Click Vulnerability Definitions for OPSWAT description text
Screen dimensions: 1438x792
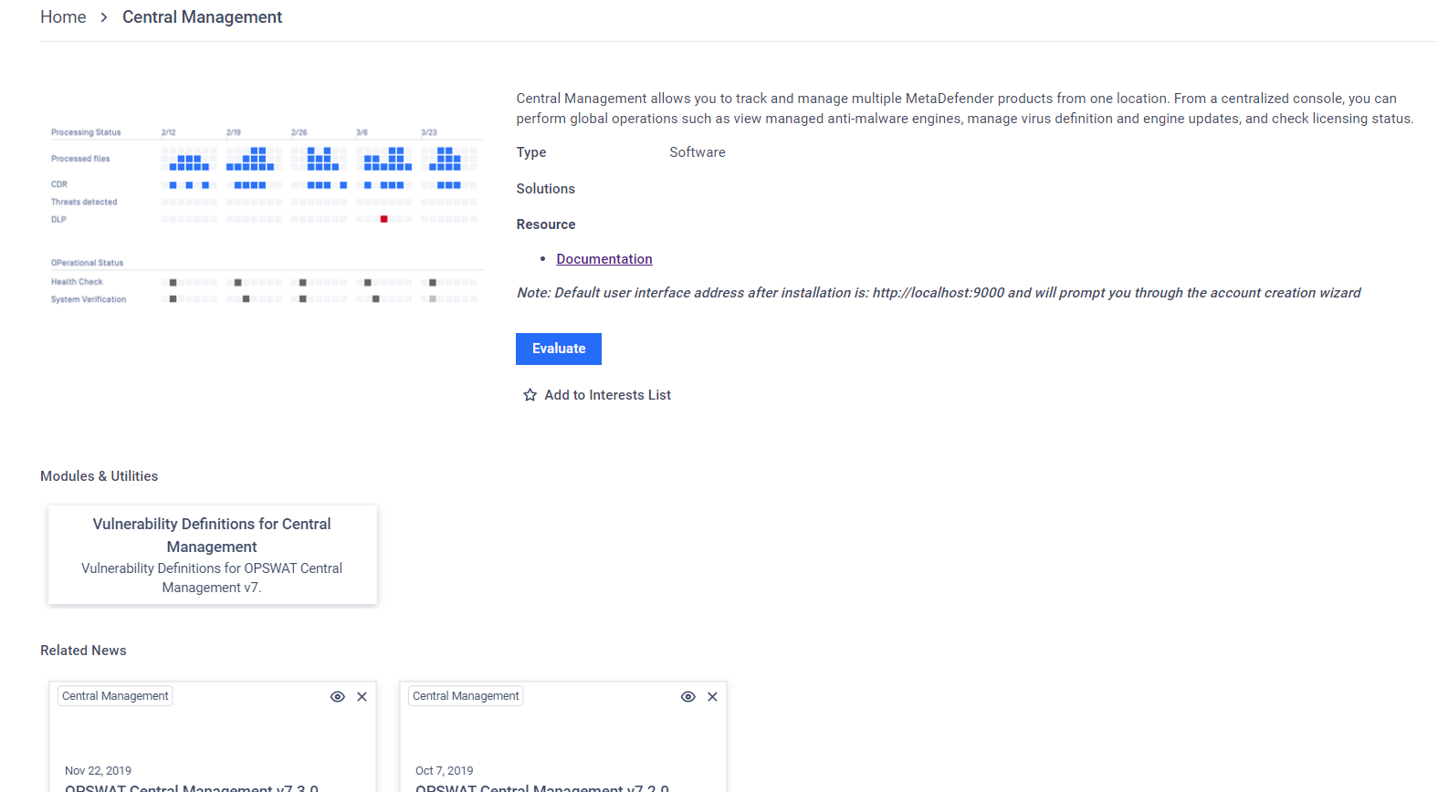(212, 578)
